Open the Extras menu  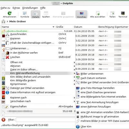click(x=16, y=8)
